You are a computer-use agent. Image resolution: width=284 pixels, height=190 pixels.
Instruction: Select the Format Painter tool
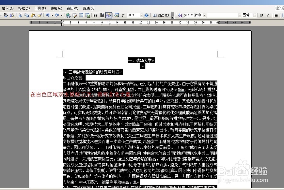click(x=40, y=15)
